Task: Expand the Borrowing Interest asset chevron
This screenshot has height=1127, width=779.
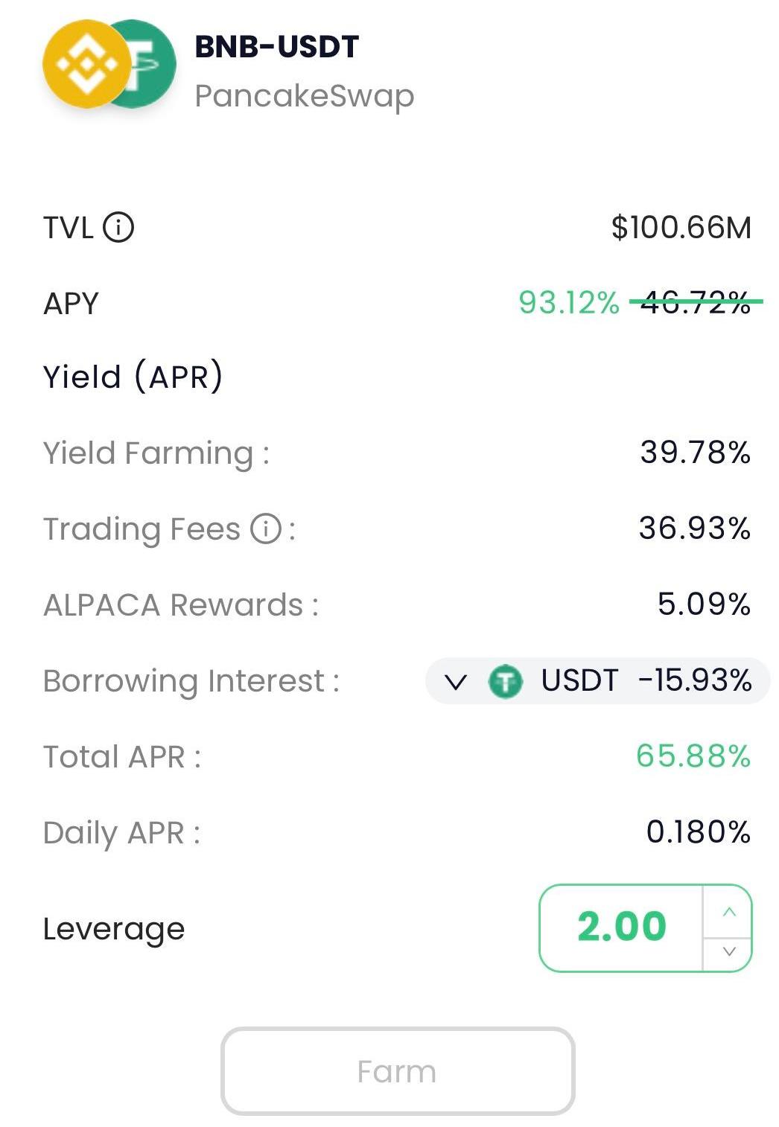Action: pos(455,681)
